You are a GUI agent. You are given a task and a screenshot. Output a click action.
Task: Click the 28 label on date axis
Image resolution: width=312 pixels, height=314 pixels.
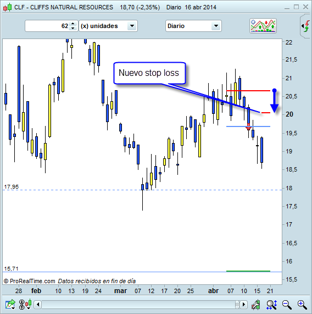[x=19, y=291]
